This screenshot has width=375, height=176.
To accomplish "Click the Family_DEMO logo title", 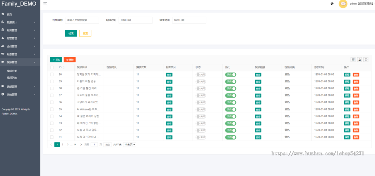I will click(19, 4).
